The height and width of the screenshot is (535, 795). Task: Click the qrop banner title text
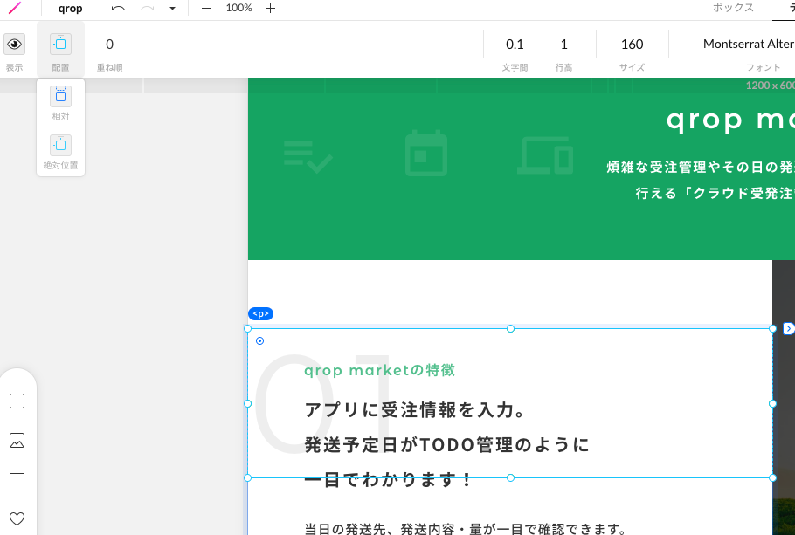coord(730,120)
